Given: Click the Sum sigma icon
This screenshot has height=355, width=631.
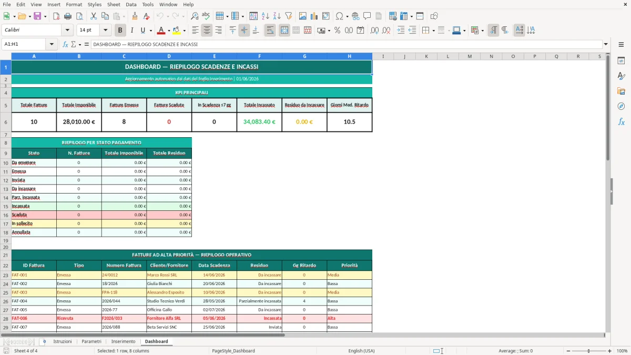Looking at the screenshot, I should point(74,44).
